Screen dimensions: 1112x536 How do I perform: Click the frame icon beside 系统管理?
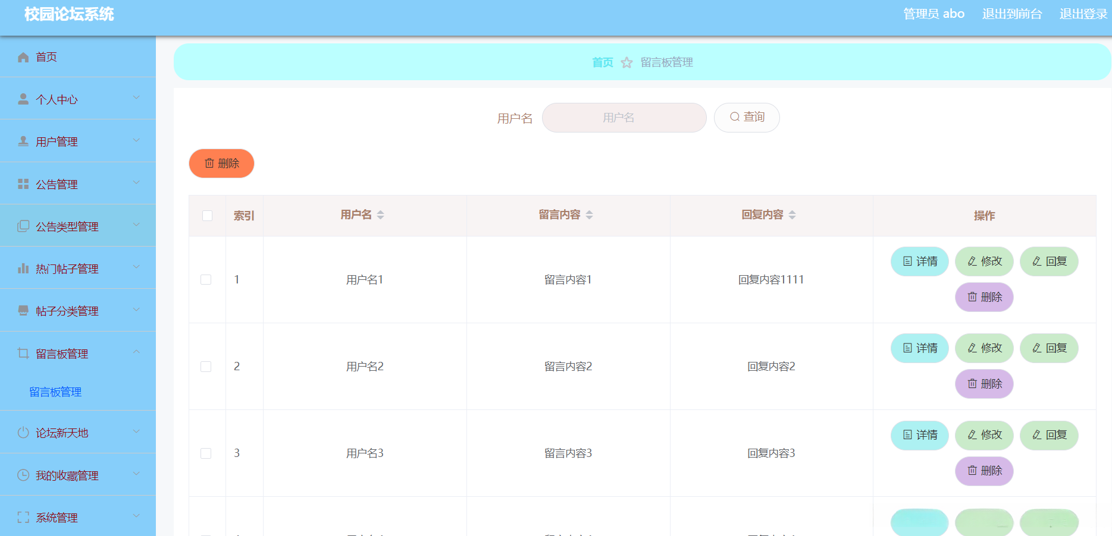point(23,518)
